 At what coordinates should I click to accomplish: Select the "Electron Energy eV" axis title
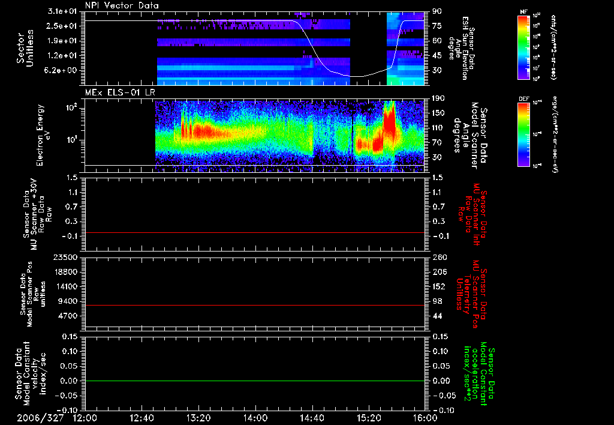pos(43,135)
